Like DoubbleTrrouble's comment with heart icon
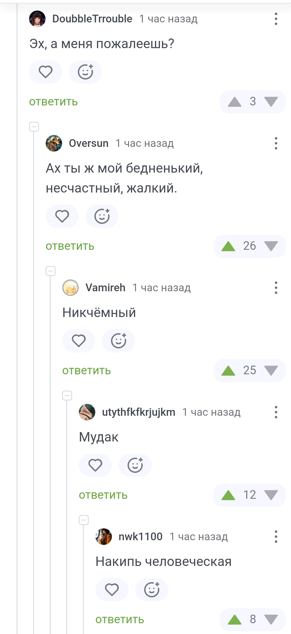This screenshot has width=291, height=634. coord(46,72)
